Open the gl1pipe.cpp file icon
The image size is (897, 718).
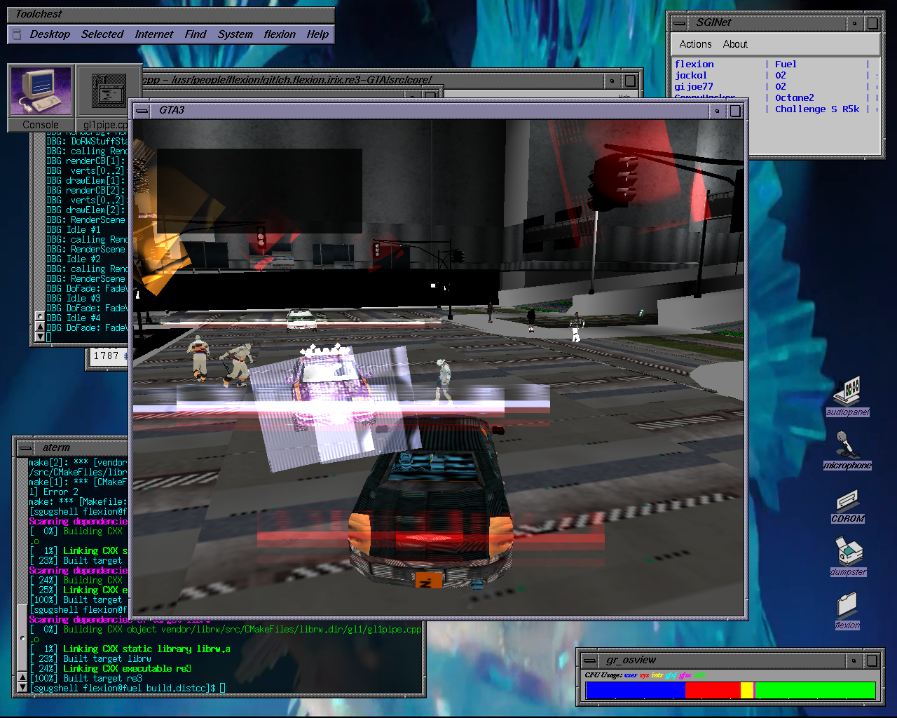pos(105,97)
